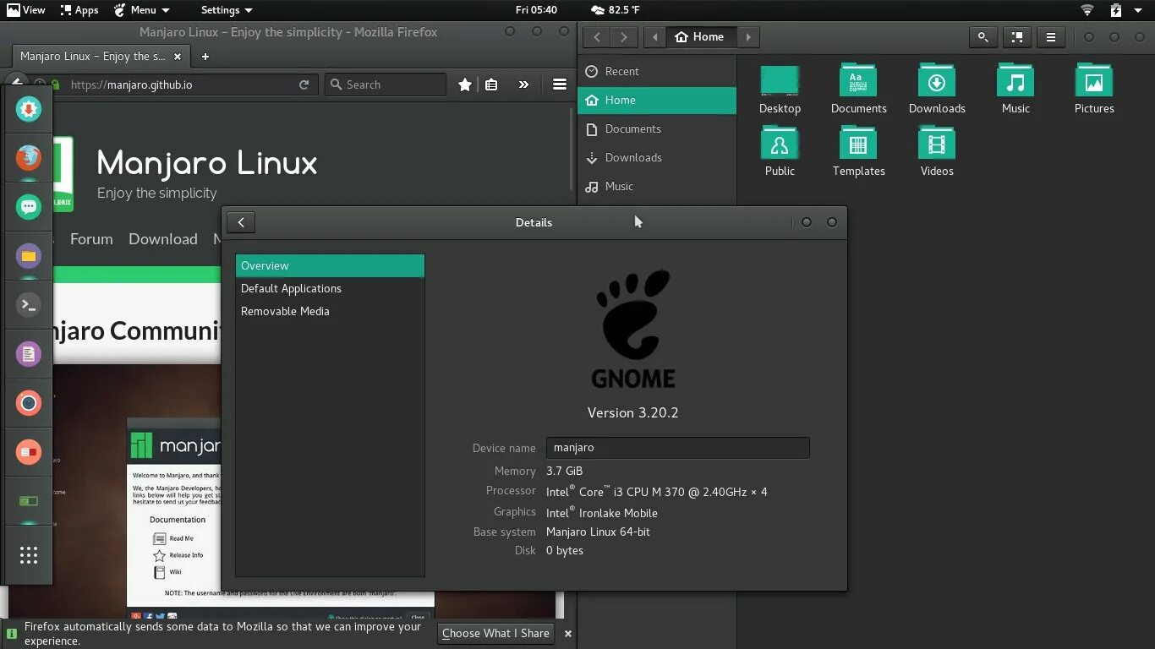Go forward in the file manager
The height and width of the screenshot is (649, 1155).
[x=624, y=37]
